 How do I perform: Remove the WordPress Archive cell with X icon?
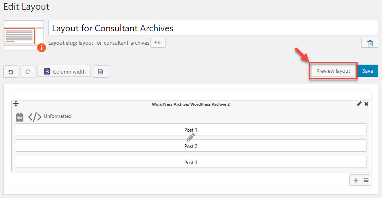pyautogui.click(x=366, y=104)
